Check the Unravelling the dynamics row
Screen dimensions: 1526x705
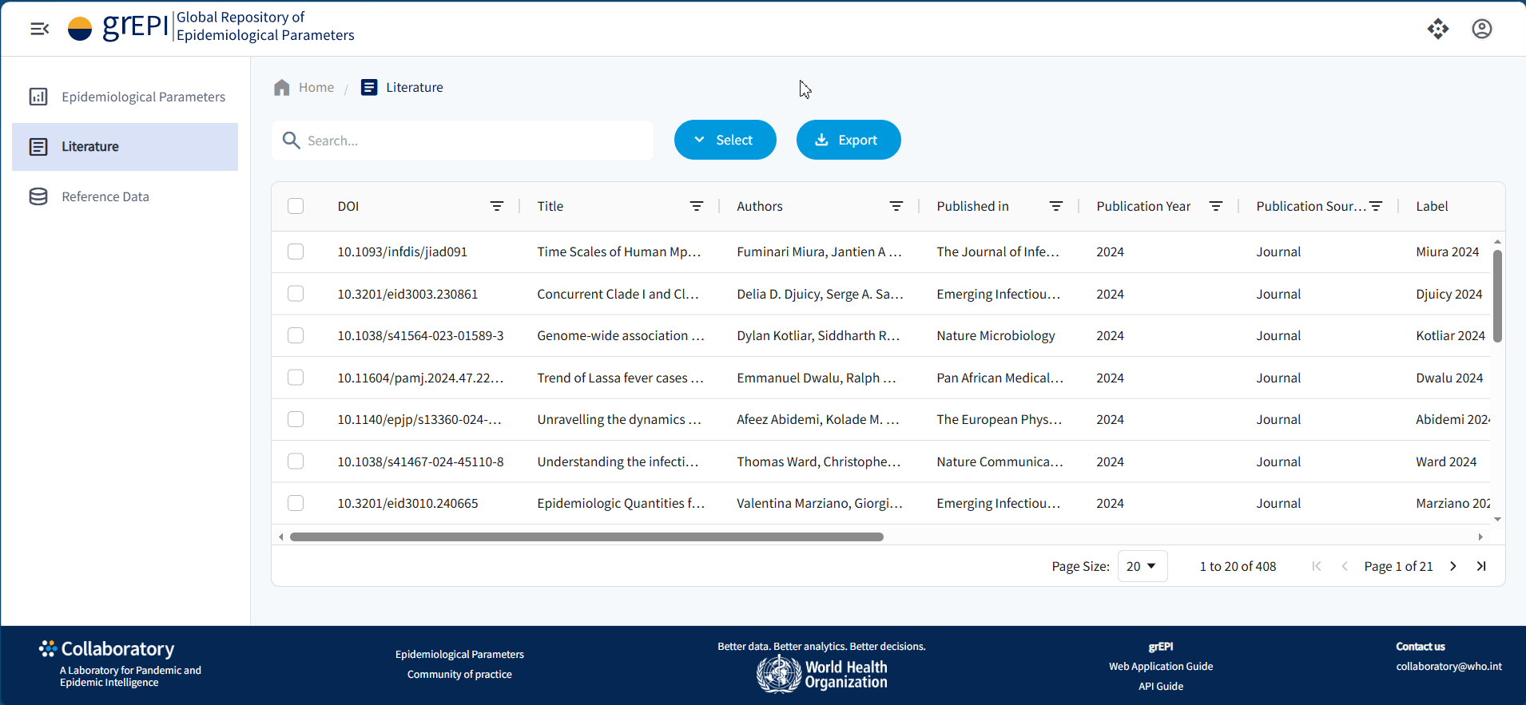[296, 419]
